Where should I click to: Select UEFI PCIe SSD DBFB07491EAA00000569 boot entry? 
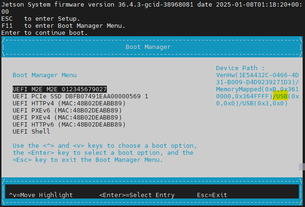(80, 96)
